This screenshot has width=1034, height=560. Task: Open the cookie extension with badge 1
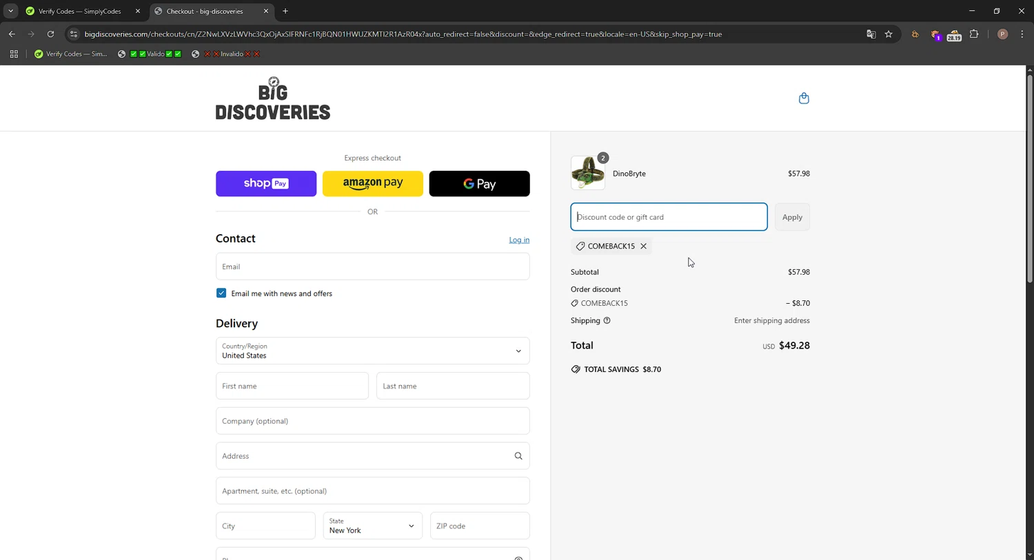click(x=935, y=34)
